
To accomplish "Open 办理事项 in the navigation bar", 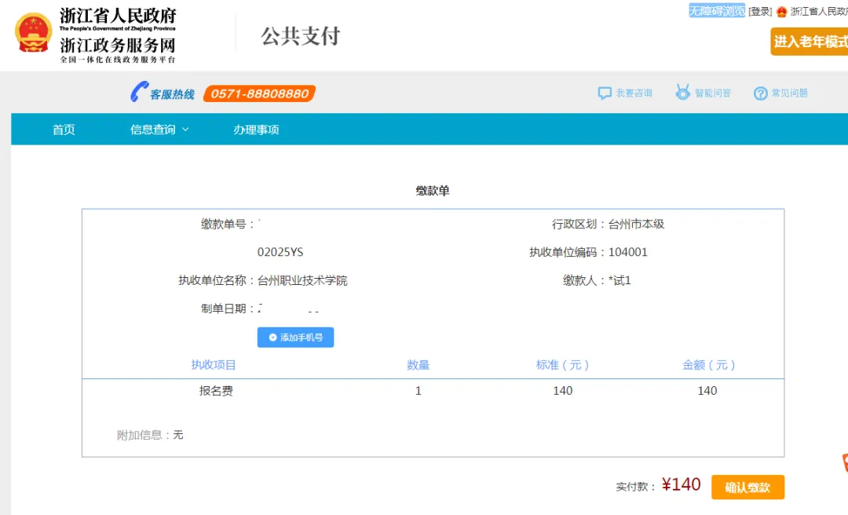I will tap(256, 130).
